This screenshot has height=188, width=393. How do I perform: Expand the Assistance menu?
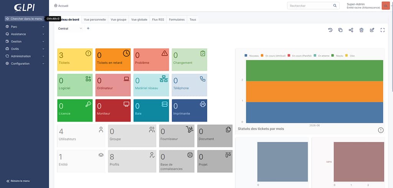click(25, 34)
